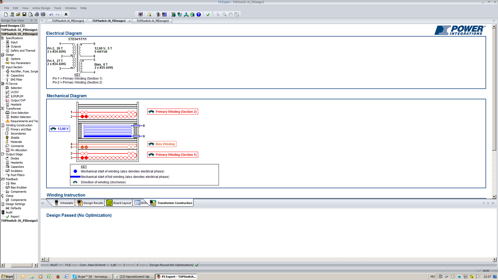
Task: Click the New design toolbar icon
Action: tap(6, 14)
